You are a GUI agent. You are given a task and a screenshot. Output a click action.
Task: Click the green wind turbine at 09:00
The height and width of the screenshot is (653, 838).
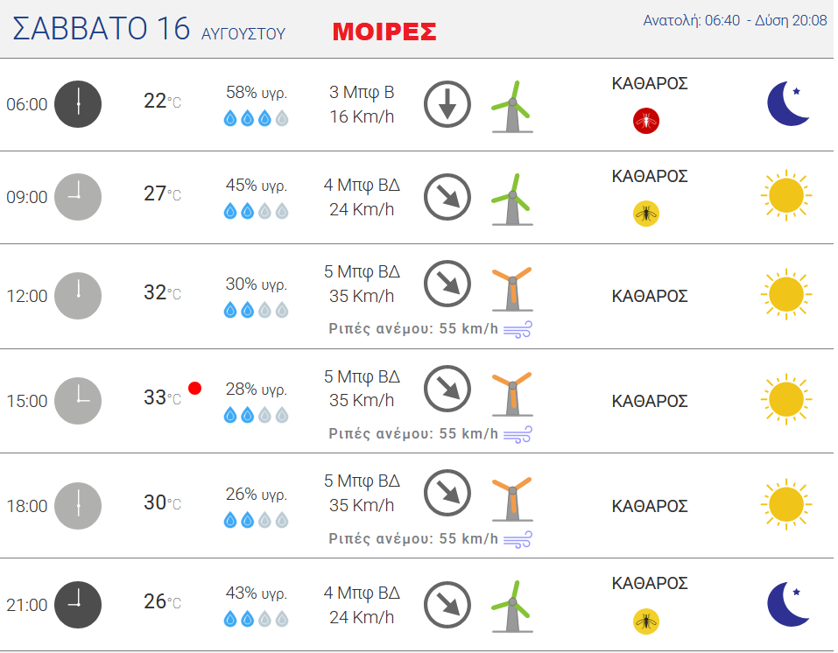512,199
